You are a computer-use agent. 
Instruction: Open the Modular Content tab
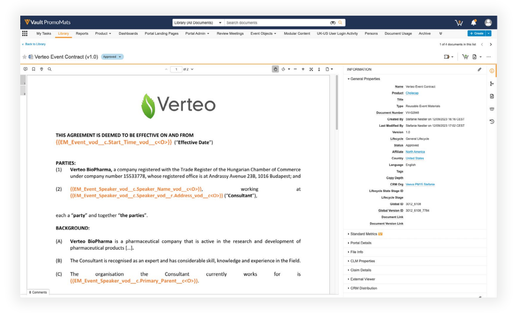[297, 34]
